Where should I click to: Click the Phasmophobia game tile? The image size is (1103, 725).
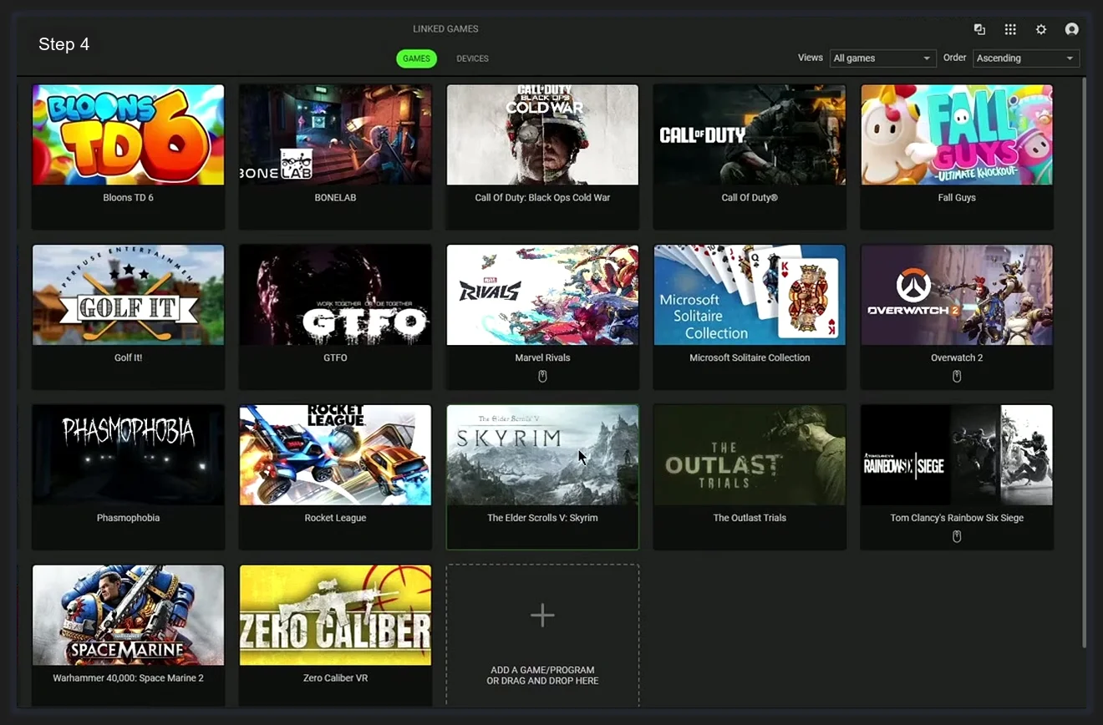(128, 455)
